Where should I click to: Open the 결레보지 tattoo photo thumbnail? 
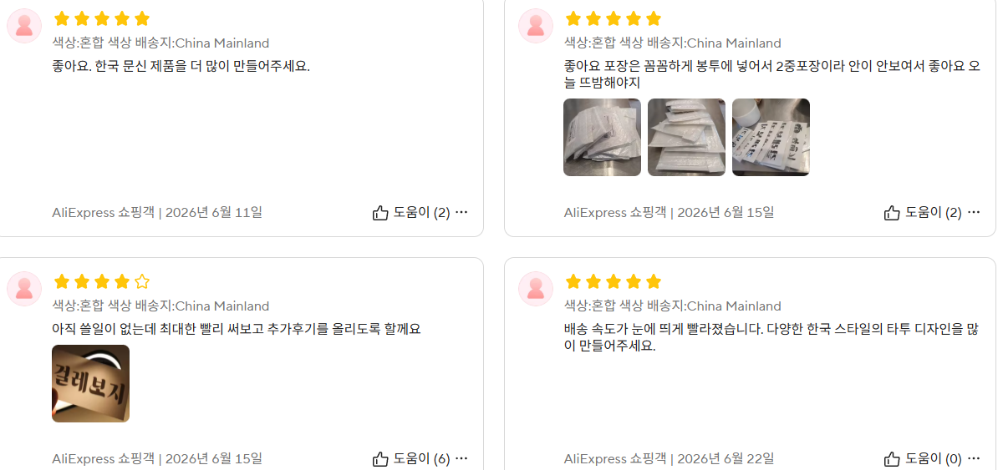pyautogui.click(x=90, y=383)
